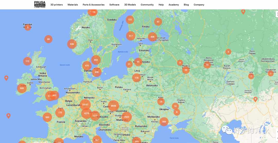Click the pin marker off western France
278x143 pixels.
[x=8, y=116]
